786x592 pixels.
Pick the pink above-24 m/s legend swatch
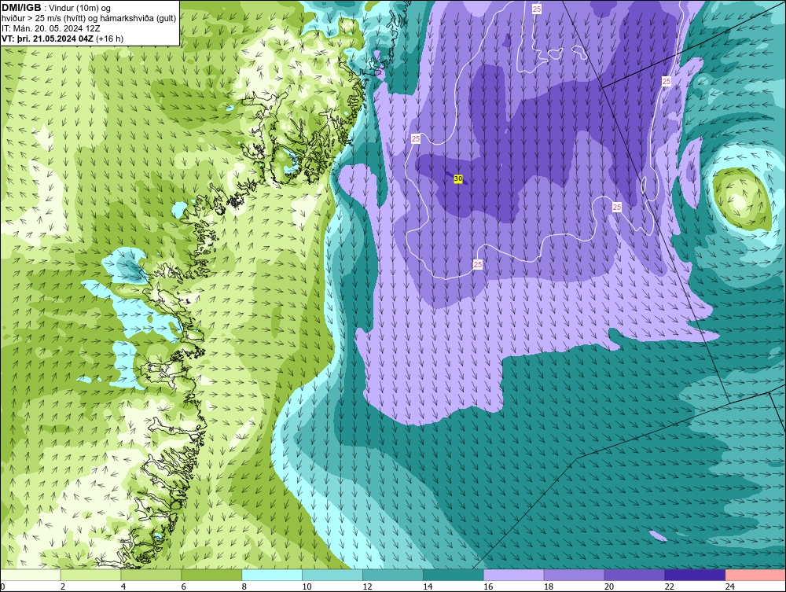point(755,575)
